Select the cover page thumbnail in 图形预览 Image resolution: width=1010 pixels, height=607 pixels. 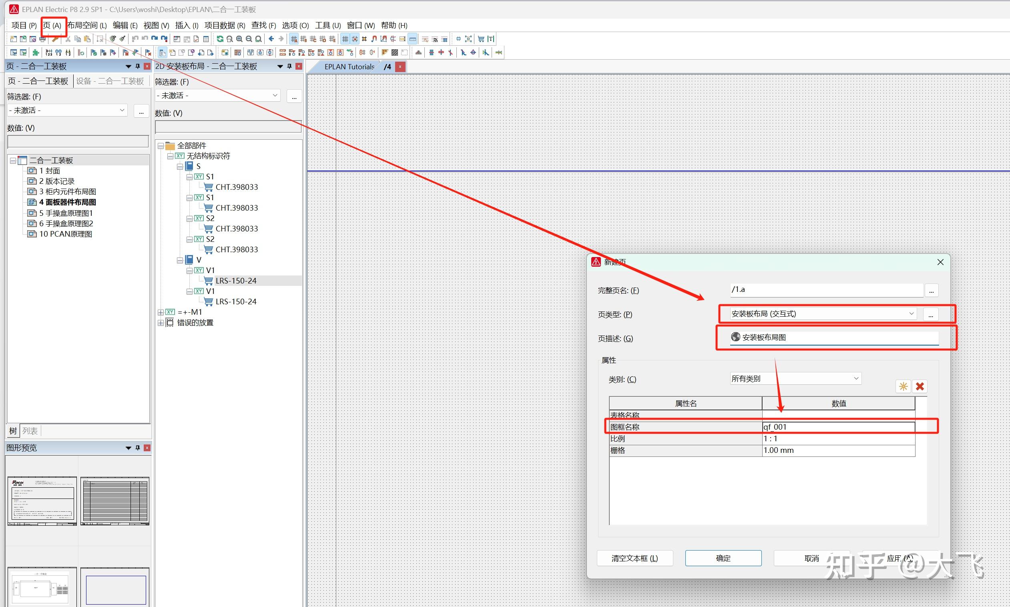tap(42, 500)
